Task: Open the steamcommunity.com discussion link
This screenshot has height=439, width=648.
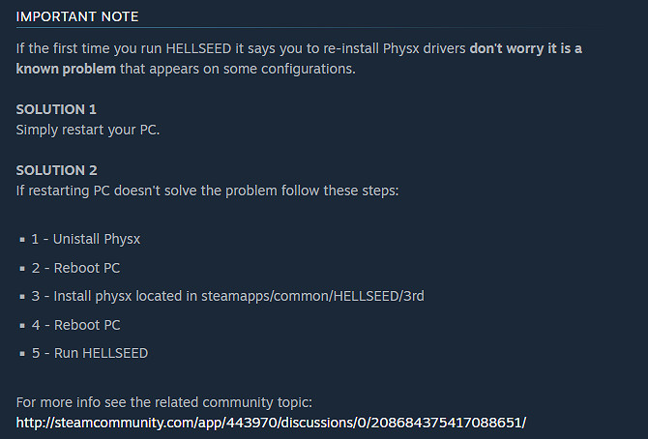Action: click(x=271, y=423)
